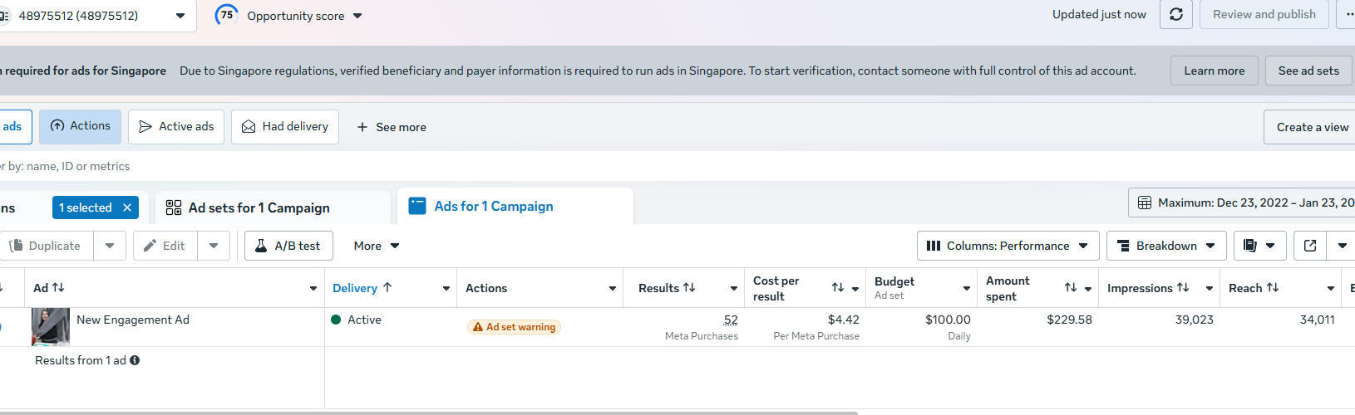1355x415 pixels.
Task: Open the Maximum date range picker
Action: (1244, 203)
